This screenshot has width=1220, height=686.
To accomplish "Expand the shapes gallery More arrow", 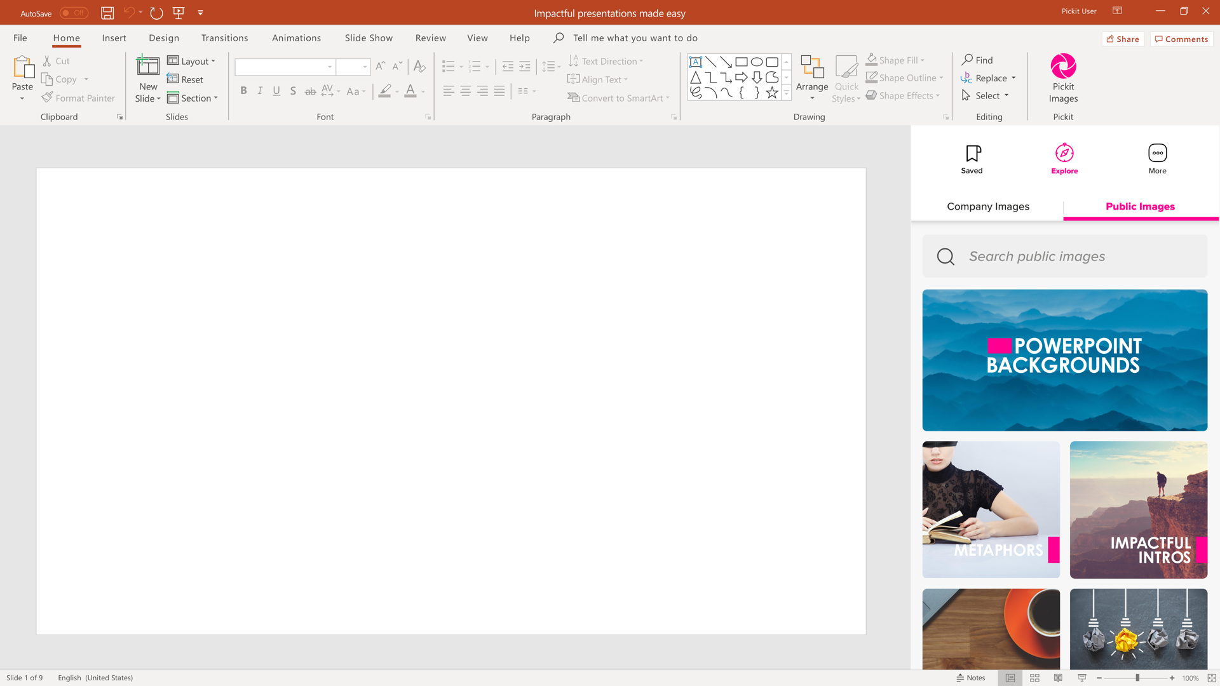I will point(786,93).
